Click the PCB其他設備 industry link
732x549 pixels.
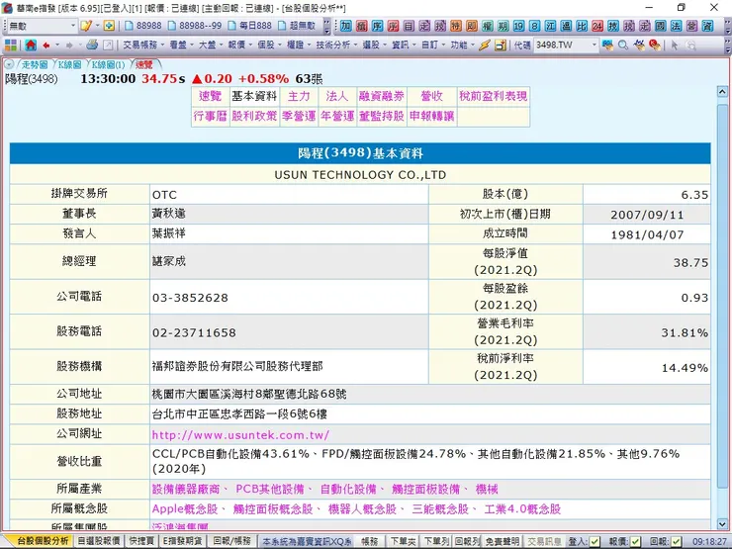[x=270, y=490]
